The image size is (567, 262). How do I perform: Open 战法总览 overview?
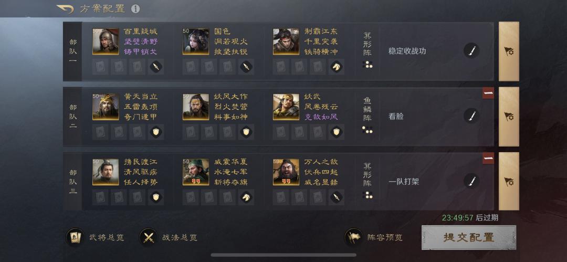pos(169,237)
